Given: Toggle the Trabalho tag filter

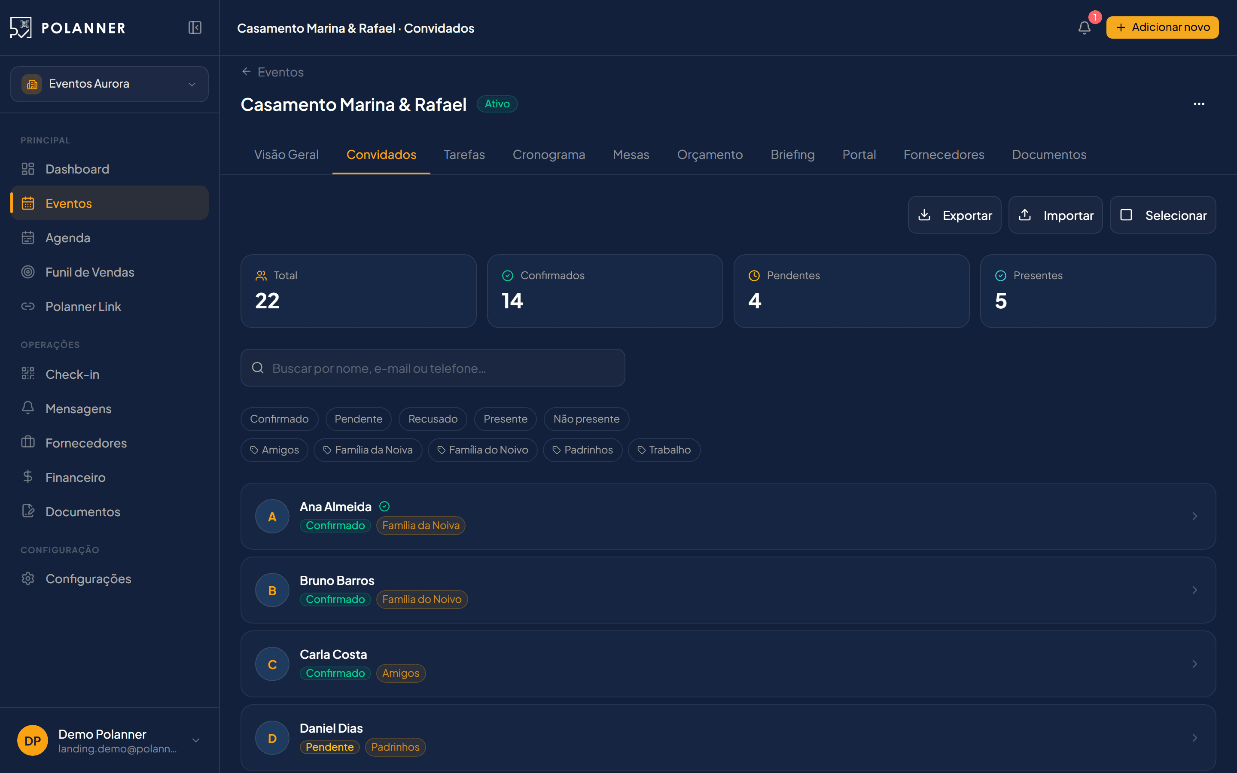Looking at the screenshot, I should click(x=664, y=450).
